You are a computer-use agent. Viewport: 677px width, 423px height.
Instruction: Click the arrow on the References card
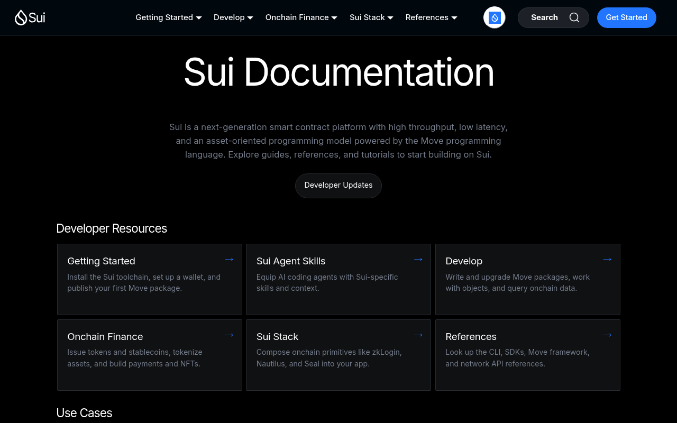point(607,335)
